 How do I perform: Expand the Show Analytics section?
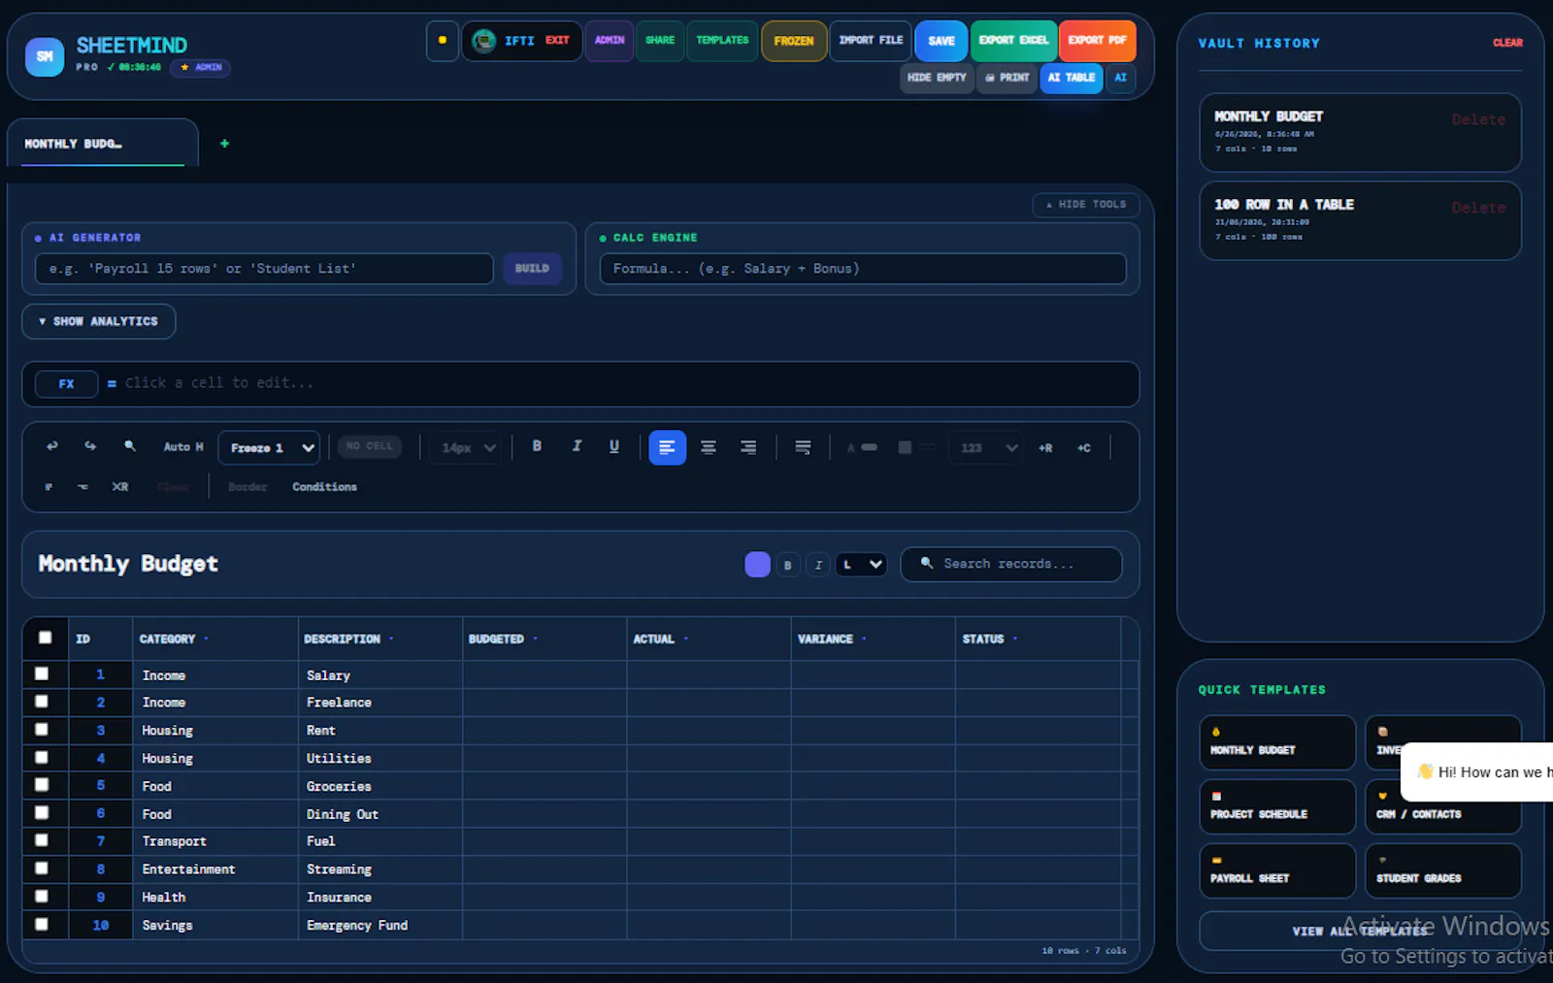pos(98,321)
